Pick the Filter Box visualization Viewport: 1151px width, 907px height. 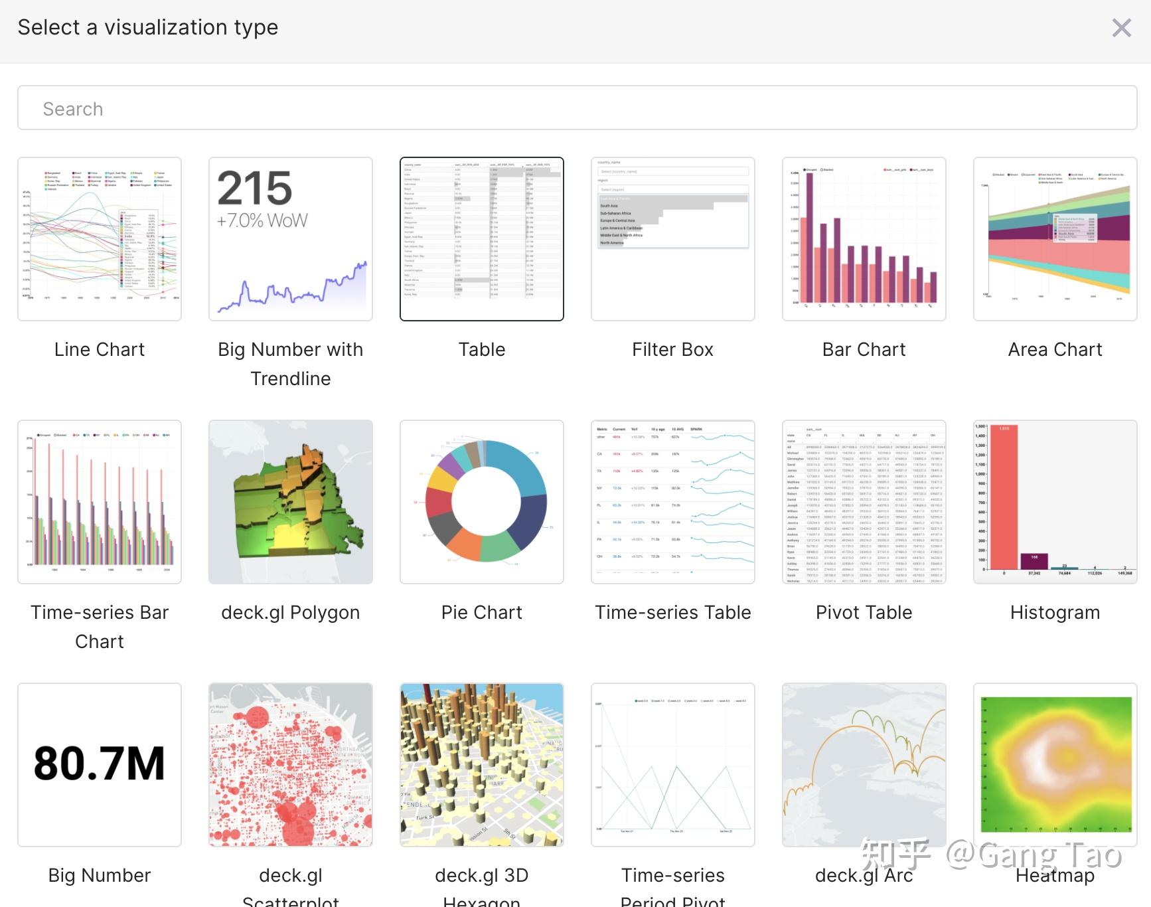pos(673,239)
